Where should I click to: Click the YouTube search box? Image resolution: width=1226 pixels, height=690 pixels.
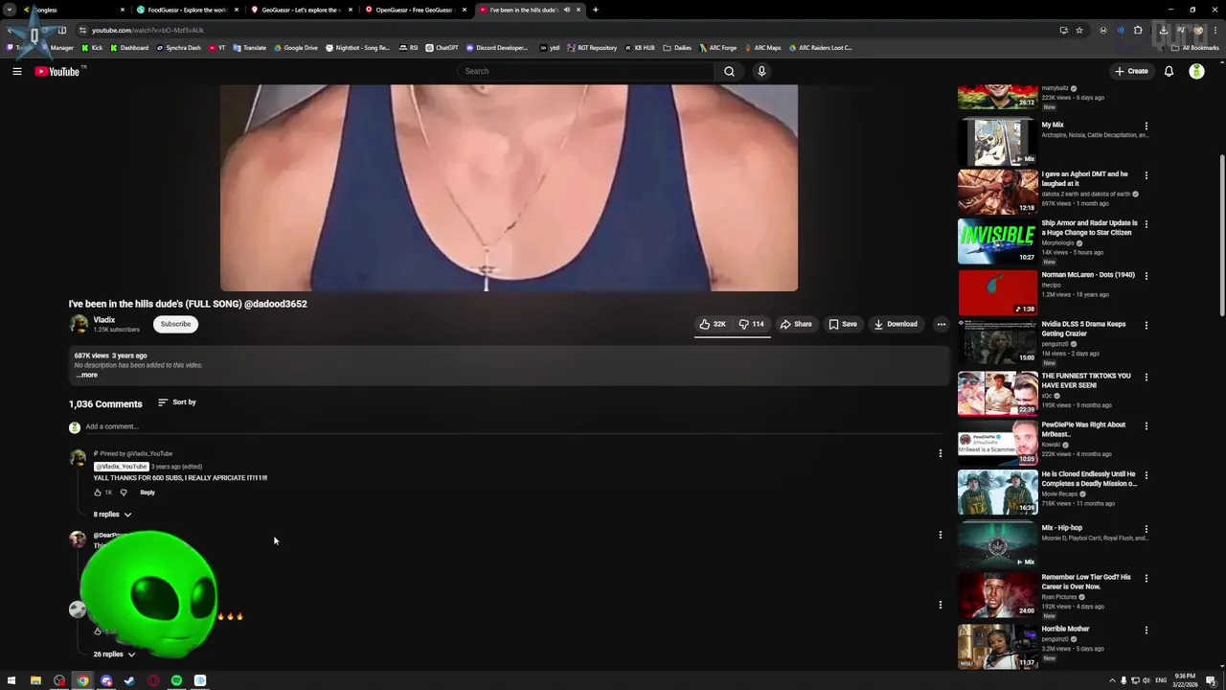coord(586,71)
